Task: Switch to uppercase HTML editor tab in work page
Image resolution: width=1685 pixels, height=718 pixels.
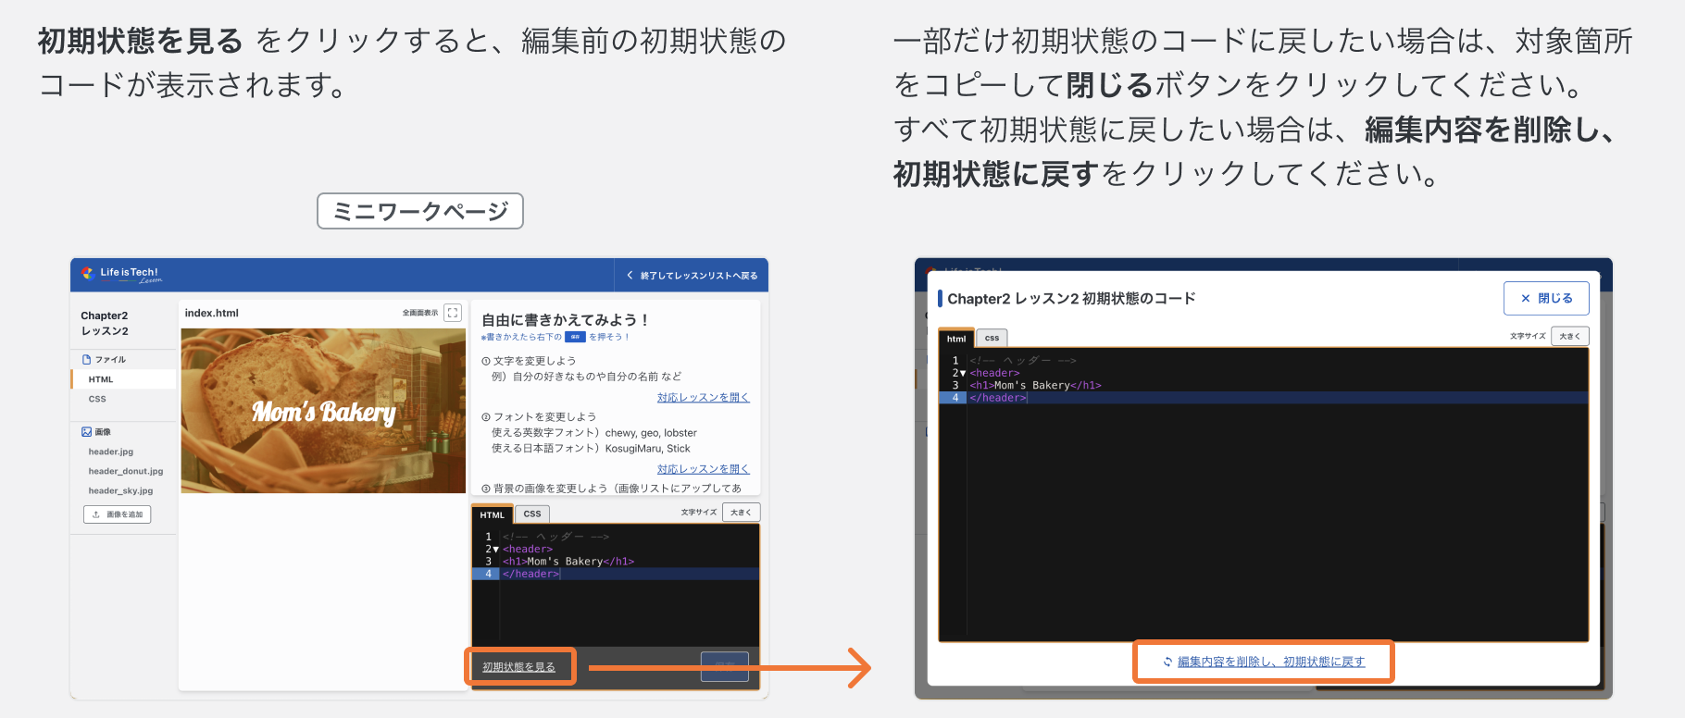Action: 493,514
